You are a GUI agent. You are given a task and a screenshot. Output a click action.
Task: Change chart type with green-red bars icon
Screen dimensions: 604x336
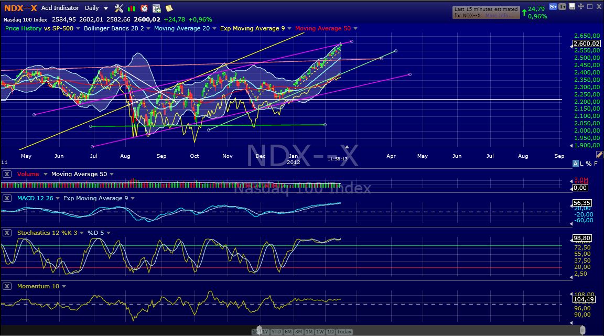pos(132,8)
